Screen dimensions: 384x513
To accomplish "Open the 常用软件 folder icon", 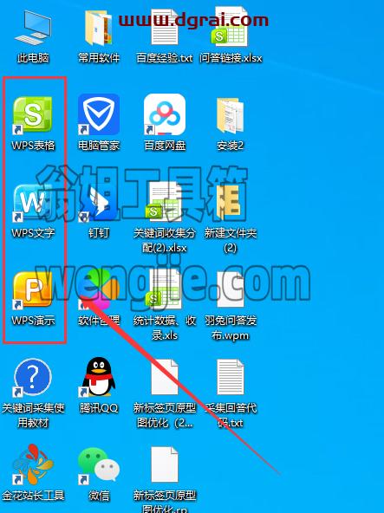I will (99, 28).
